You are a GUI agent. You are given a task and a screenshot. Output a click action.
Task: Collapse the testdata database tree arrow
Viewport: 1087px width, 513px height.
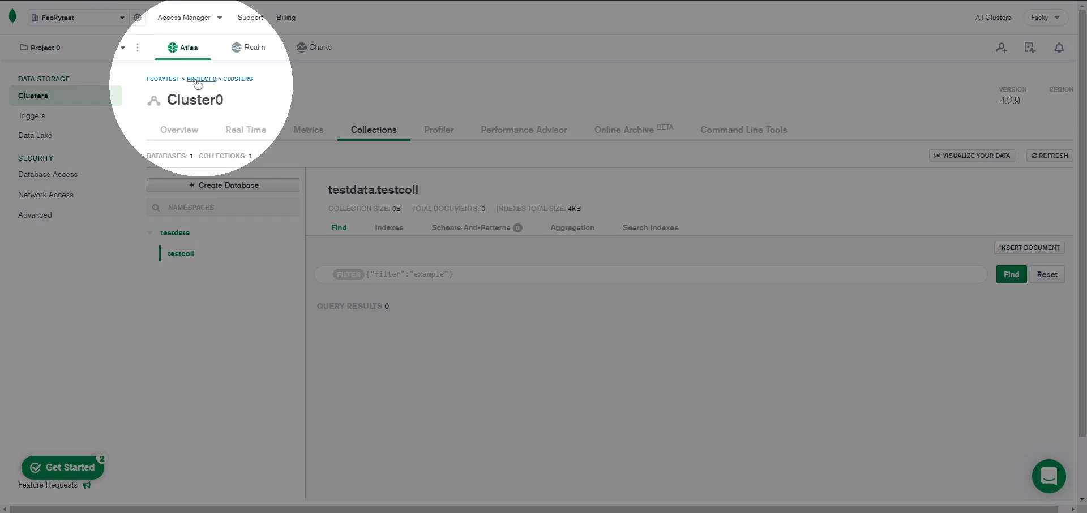150,232
